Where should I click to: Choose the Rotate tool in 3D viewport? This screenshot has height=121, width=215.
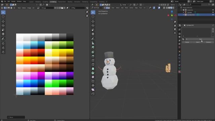(93, 26)
